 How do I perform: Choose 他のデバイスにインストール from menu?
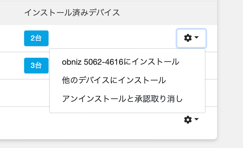click(x=114, y=80)
